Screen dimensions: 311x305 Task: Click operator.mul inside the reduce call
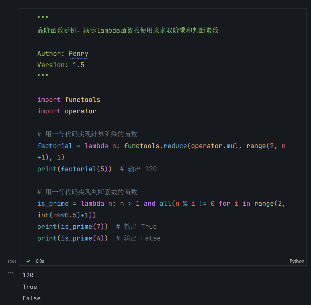pyautogui.click(x=215, y=146)
